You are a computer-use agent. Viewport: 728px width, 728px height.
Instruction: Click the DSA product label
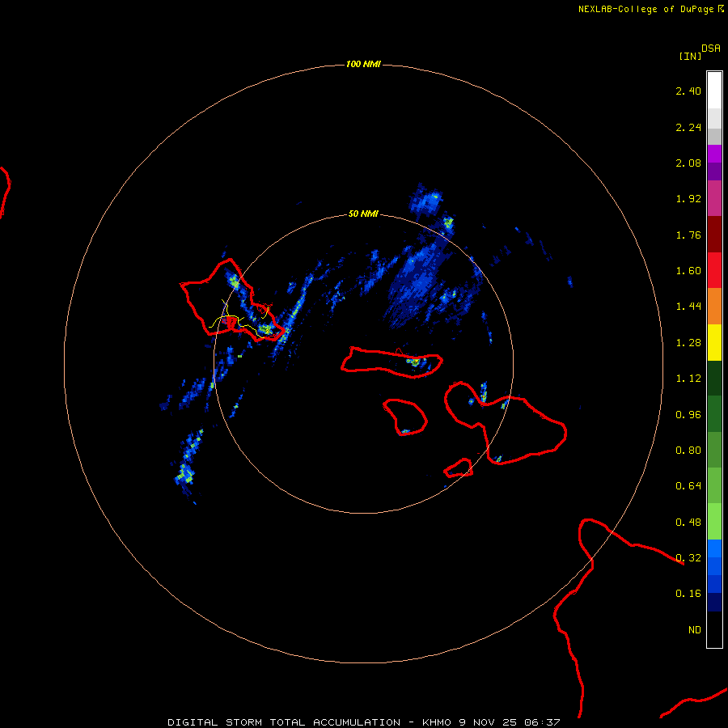pyautogui.click(x=711, y=48)
